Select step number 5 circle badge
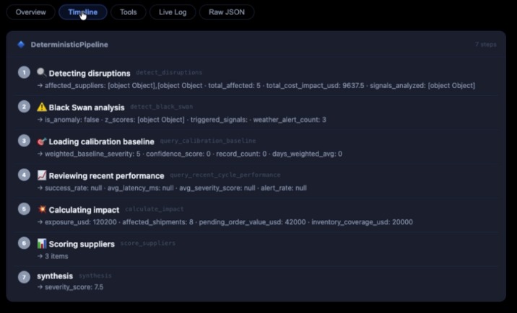517x313 pixels. point(24,209)
